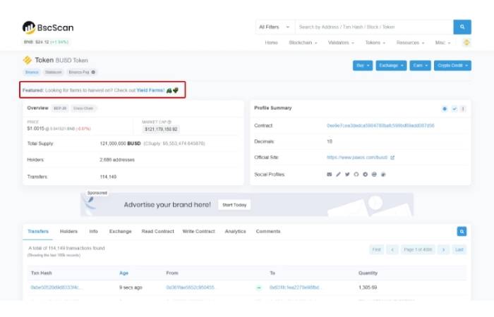Expand the Resources menu
Viewport: 494px width, 317px height.
(410, 42)
